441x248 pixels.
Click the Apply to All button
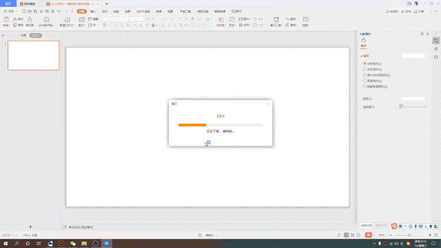366,226
